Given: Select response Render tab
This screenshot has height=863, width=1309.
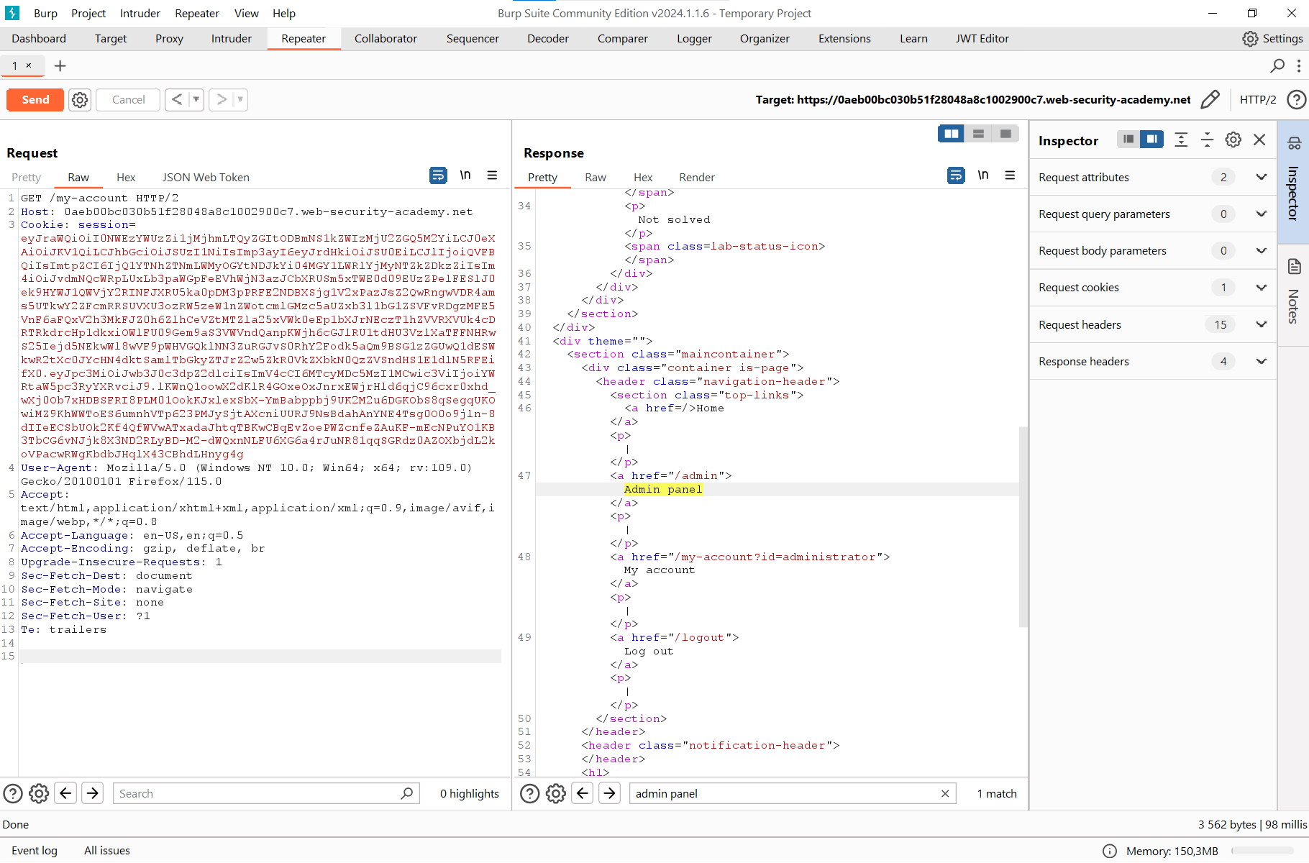Looking at the screenshot, I should pos(697,178).
